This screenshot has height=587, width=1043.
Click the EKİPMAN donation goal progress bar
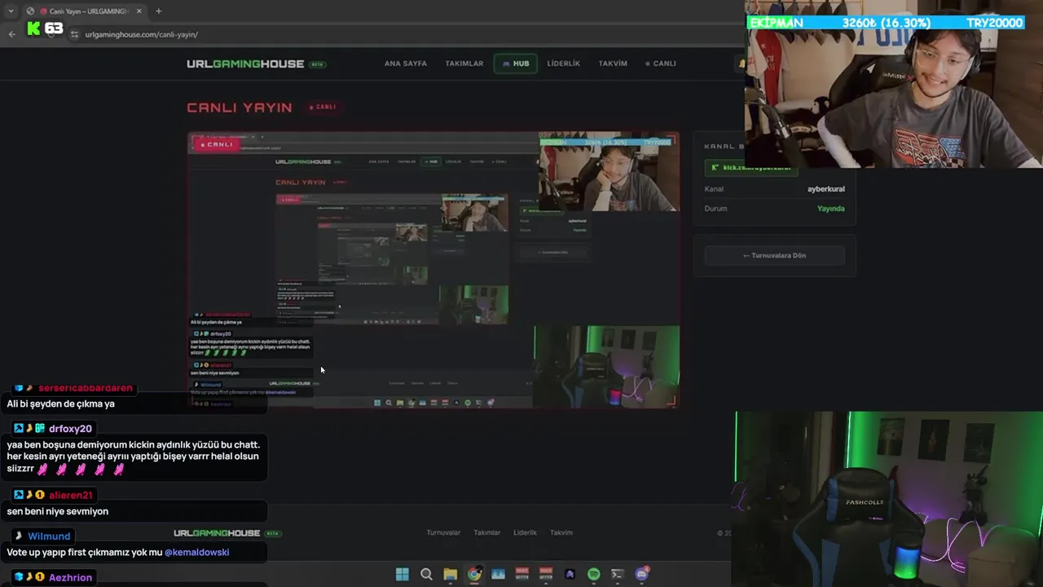(885, 23)
